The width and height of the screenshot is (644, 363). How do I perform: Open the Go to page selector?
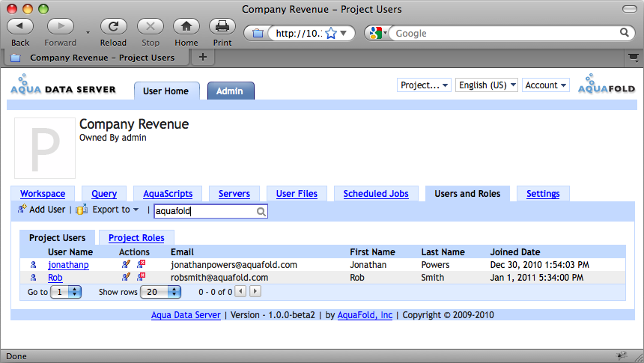click(x=66, y=292)
